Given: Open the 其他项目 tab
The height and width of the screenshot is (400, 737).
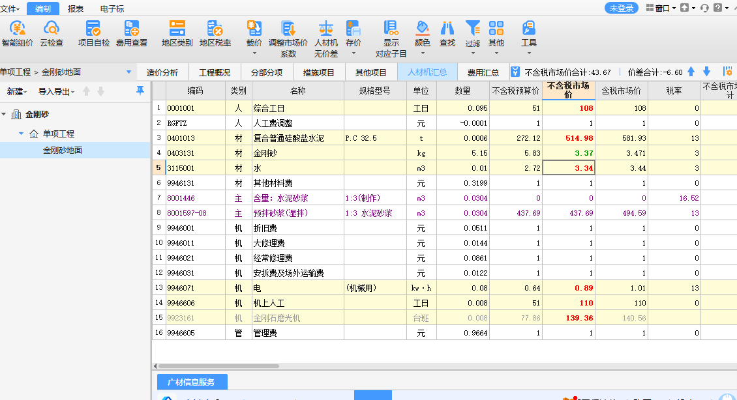Looking at the screenshot, I should 370,72.
